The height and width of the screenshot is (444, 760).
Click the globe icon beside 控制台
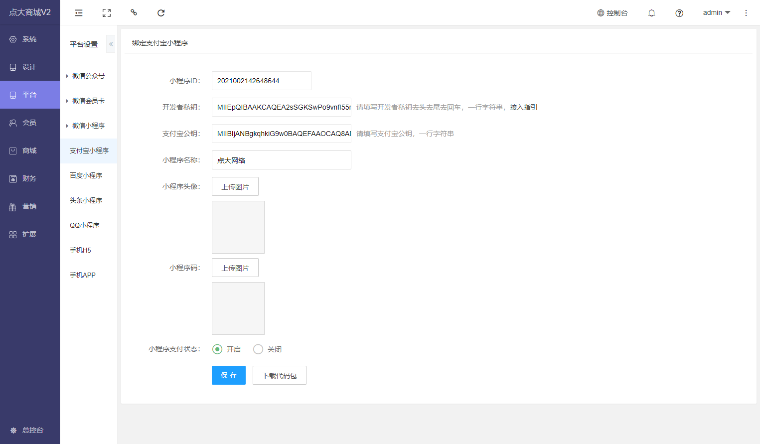click(601, 13)
